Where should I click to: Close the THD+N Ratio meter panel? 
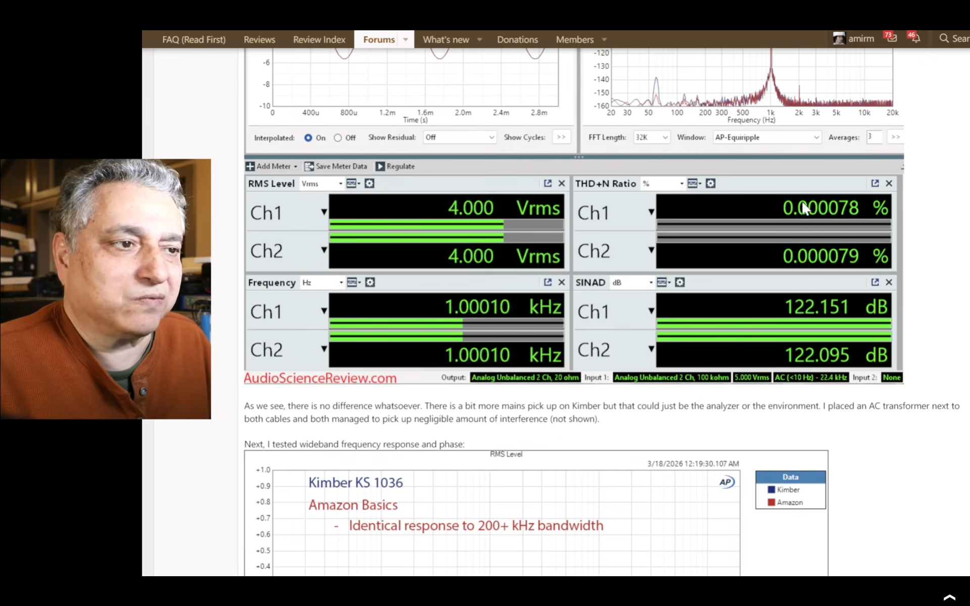click(889, 183)
